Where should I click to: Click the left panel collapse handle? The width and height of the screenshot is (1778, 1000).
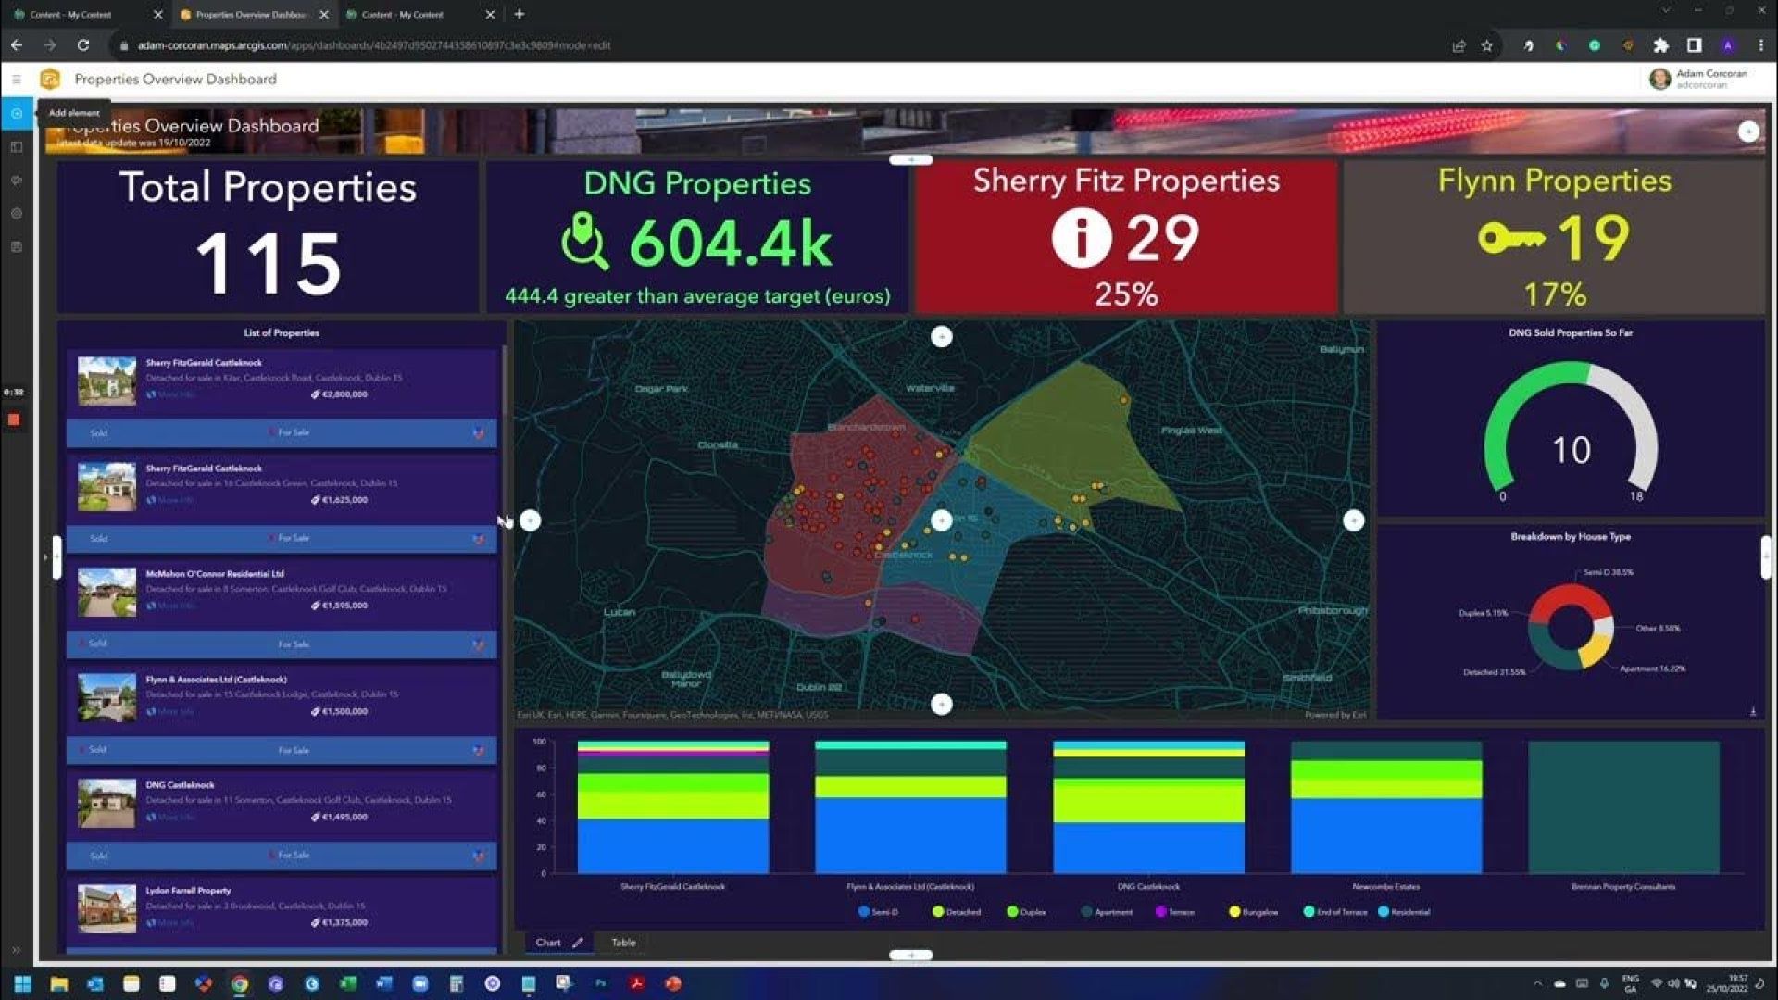(x=56, y=557)
